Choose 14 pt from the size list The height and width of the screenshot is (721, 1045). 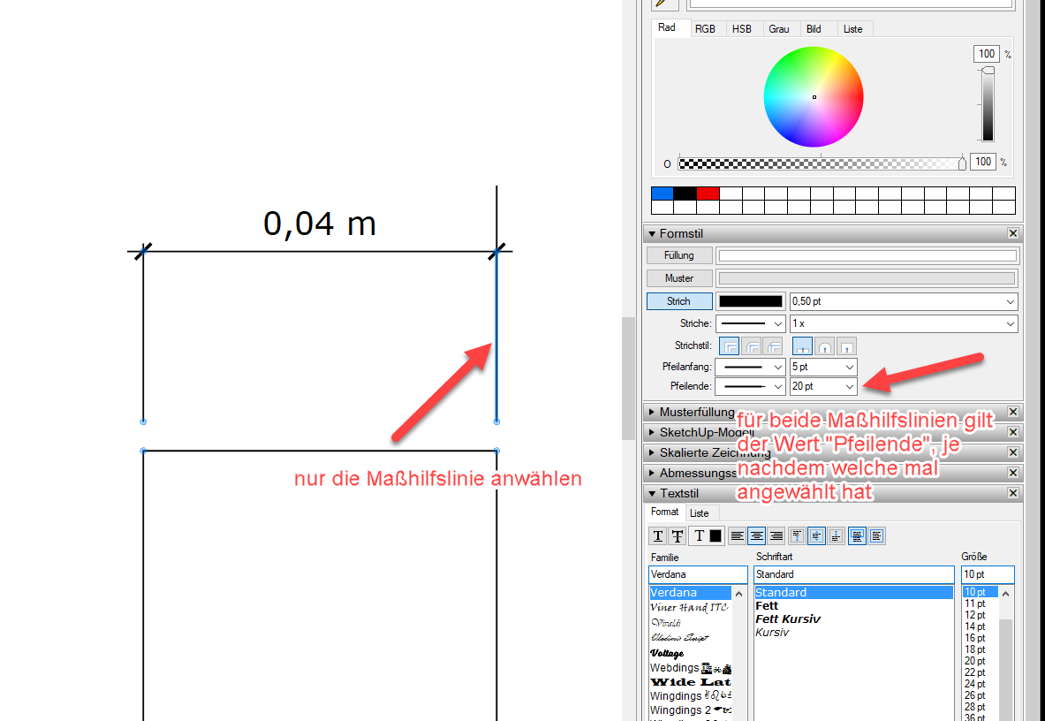coord(974,626)
